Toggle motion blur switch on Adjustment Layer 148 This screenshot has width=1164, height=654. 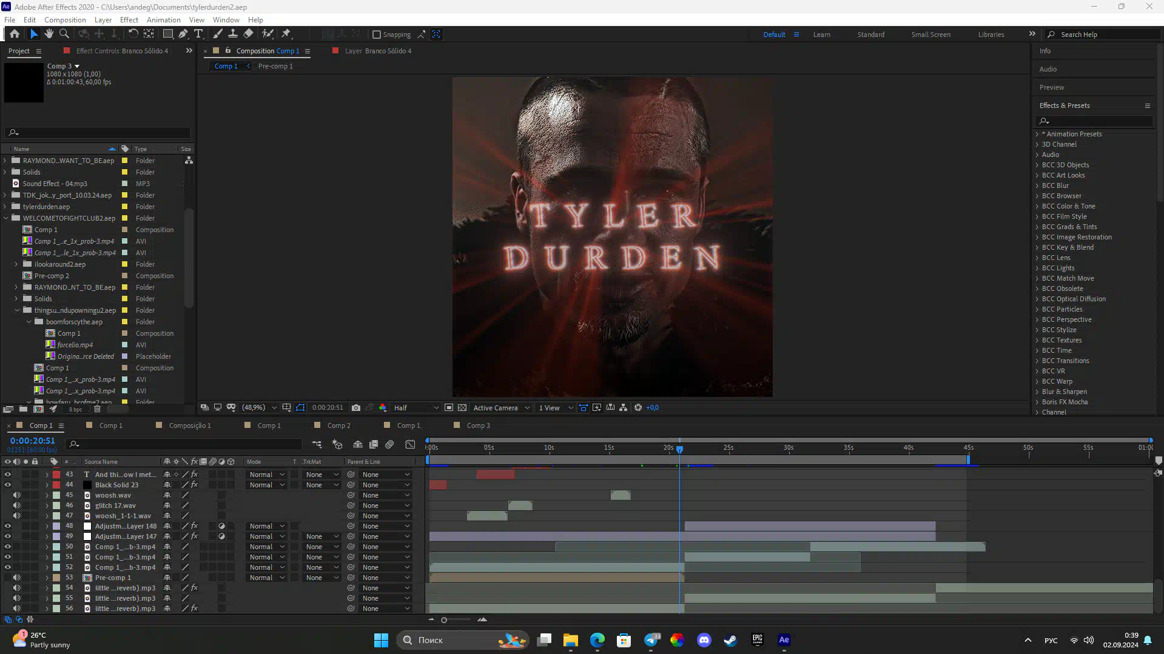coord(213,526)
